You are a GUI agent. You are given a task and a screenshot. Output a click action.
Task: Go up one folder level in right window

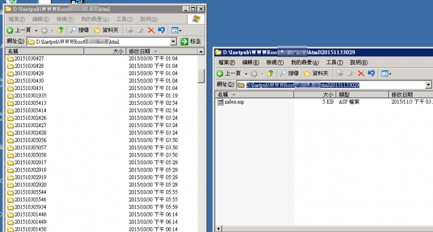pos(271,73)
